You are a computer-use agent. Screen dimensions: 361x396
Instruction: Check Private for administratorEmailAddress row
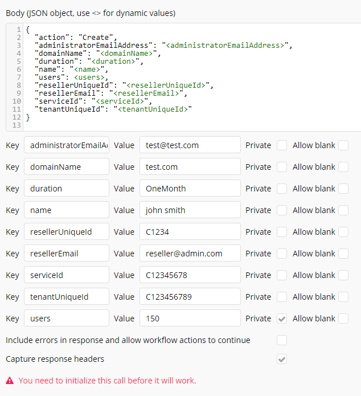[x=282, y=145]
